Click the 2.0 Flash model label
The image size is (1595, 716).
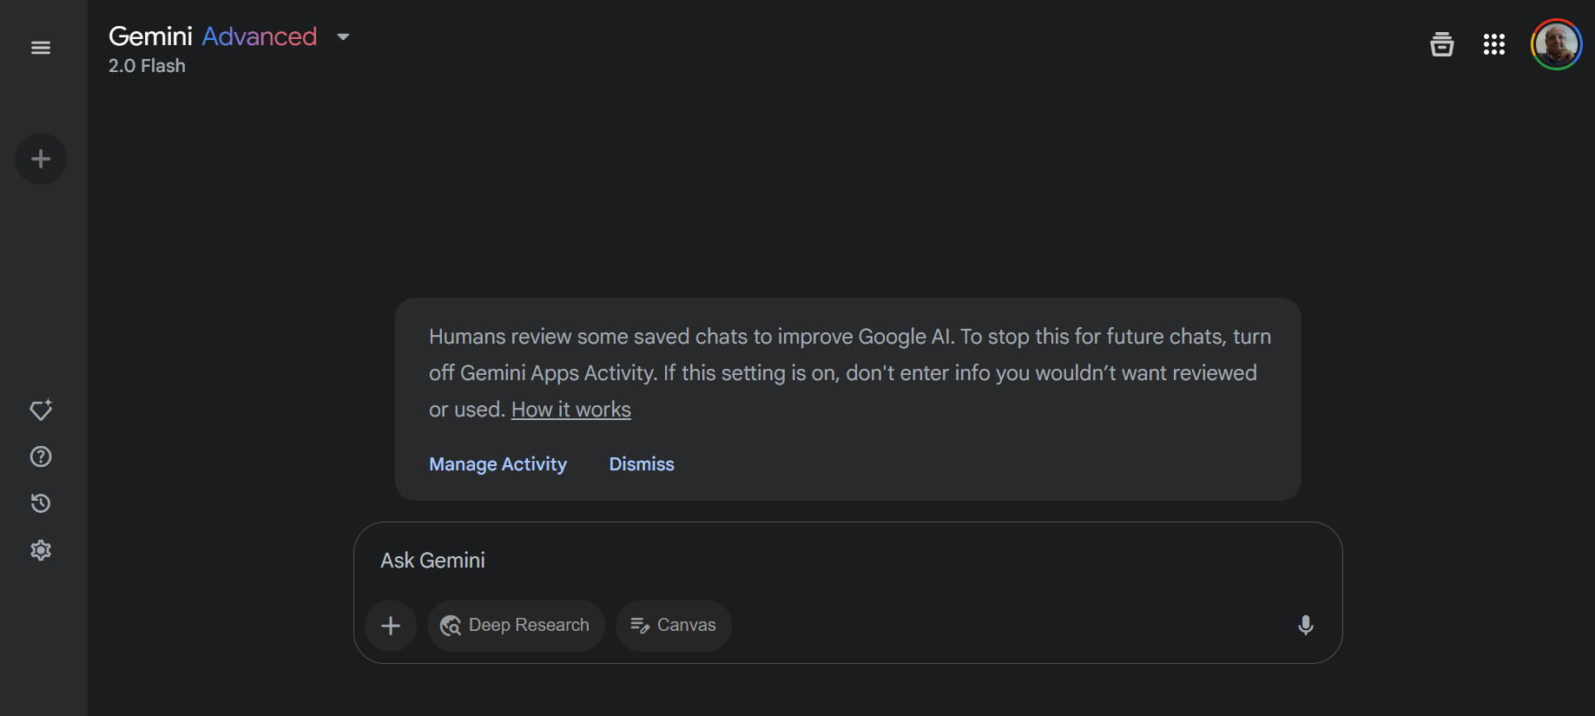(x=147, y=66)
